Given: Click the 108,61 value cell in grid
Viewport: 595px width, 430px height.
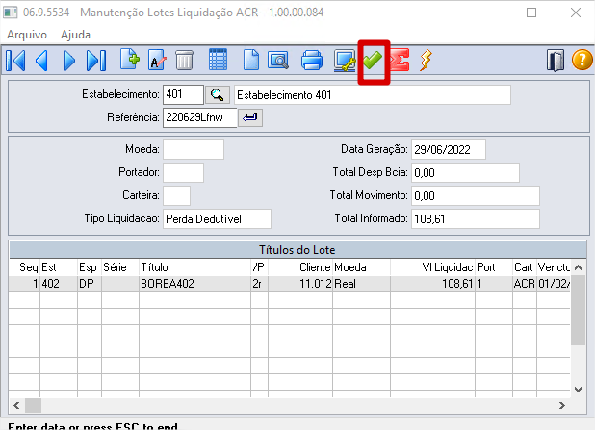Looking at the screenshot, I should point(432,284).
